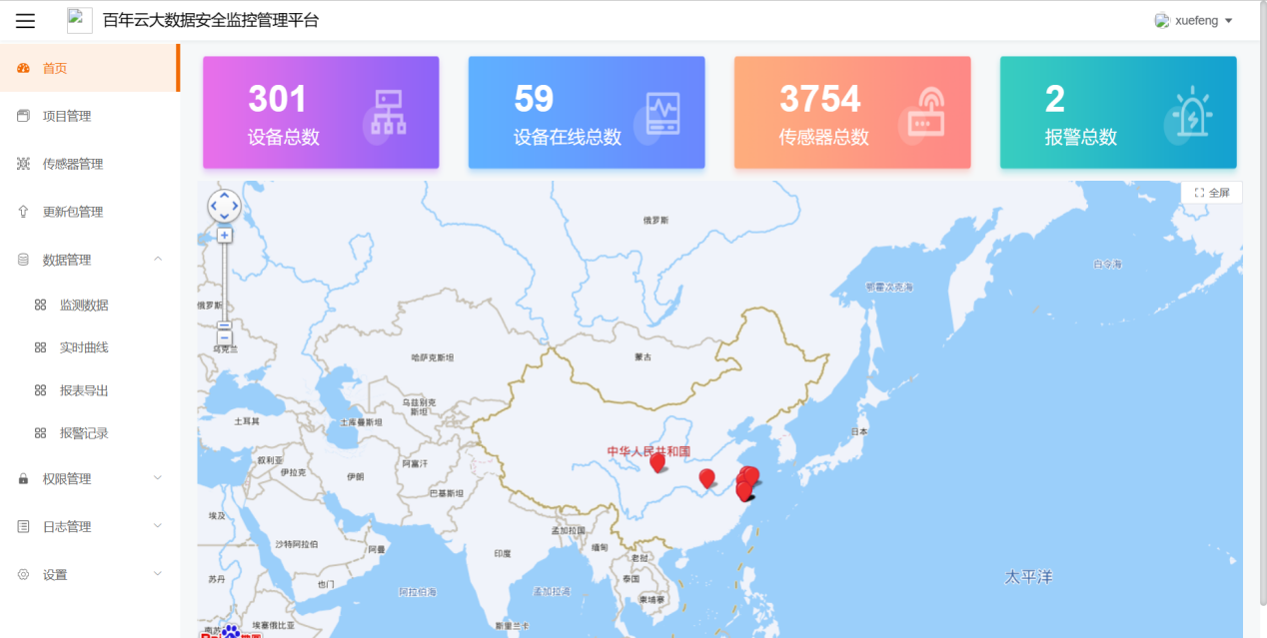Viewport: 1267px width, 638px height.
Task: Pan the map up with the arrow
Action: click(224, 196)
